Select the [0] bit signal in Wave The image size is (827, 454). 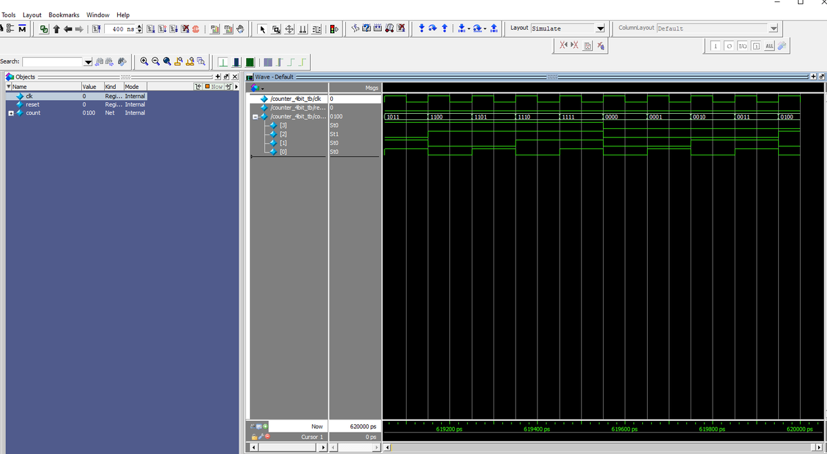pos(283,151)
